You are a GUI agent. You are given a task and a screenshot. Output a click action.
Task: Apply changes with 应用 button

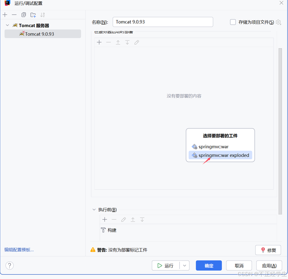(x=269, y=266)
